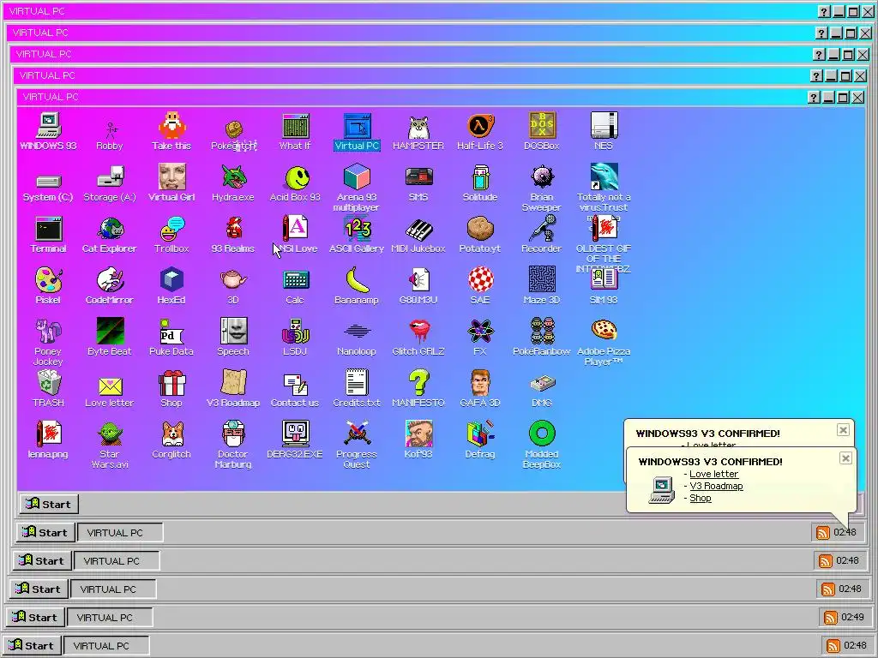This screenshot has width=878, height=658.
Task: Launch the Defrag icon
Action: click(x=480, y=441)
